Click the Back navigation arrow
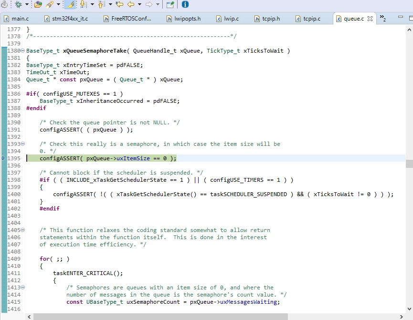The height and width of the screenshot is (320, 413). 131,4
